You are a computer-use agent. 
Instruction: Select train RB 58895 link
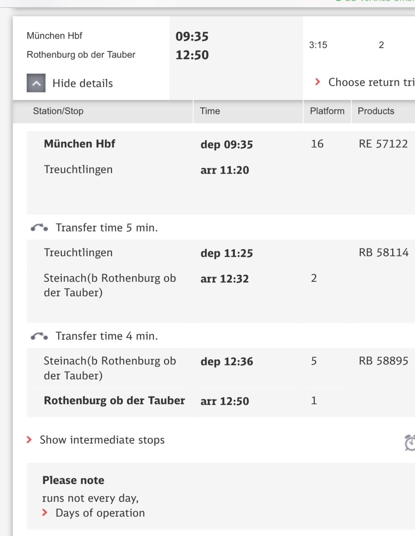[x=383, y=361]
